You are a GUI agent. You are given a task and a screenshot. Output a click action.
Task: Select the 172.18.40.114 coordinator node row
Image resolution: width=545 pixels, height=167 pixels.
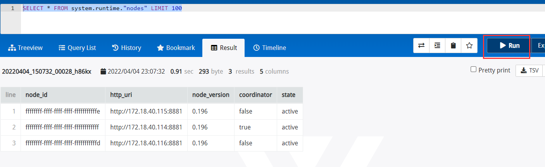146,127
